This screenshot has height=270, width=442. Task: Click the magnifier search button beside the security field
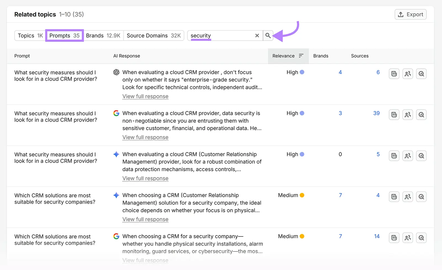point(268,36)
